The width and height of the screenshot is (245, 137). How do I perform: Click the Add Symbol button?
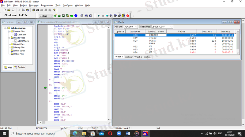145,27
